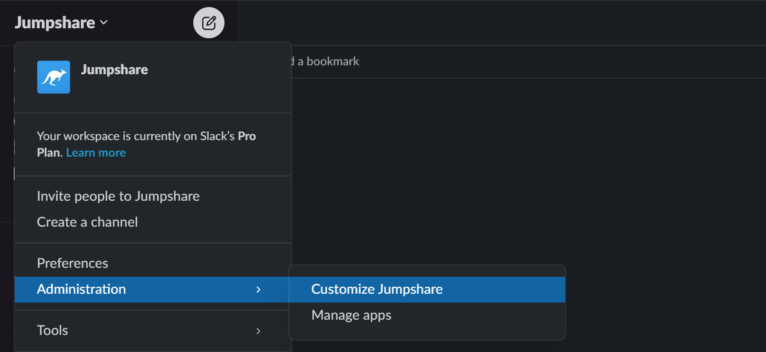
Task: Select the Tools menu item
Action: click(52, 330)
